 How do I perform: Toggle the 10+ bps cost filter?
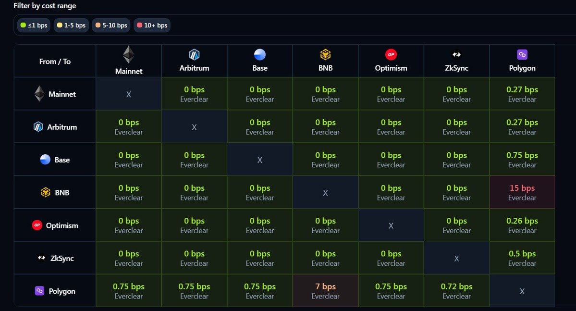tap(152, 25)
